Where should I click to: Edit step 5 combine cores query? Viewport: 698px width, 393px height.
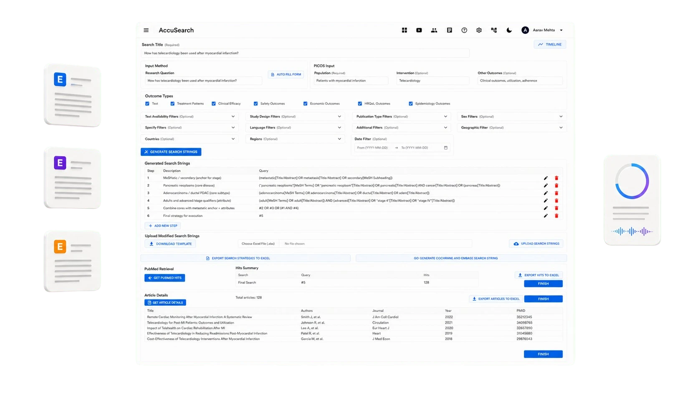[546, 208]
